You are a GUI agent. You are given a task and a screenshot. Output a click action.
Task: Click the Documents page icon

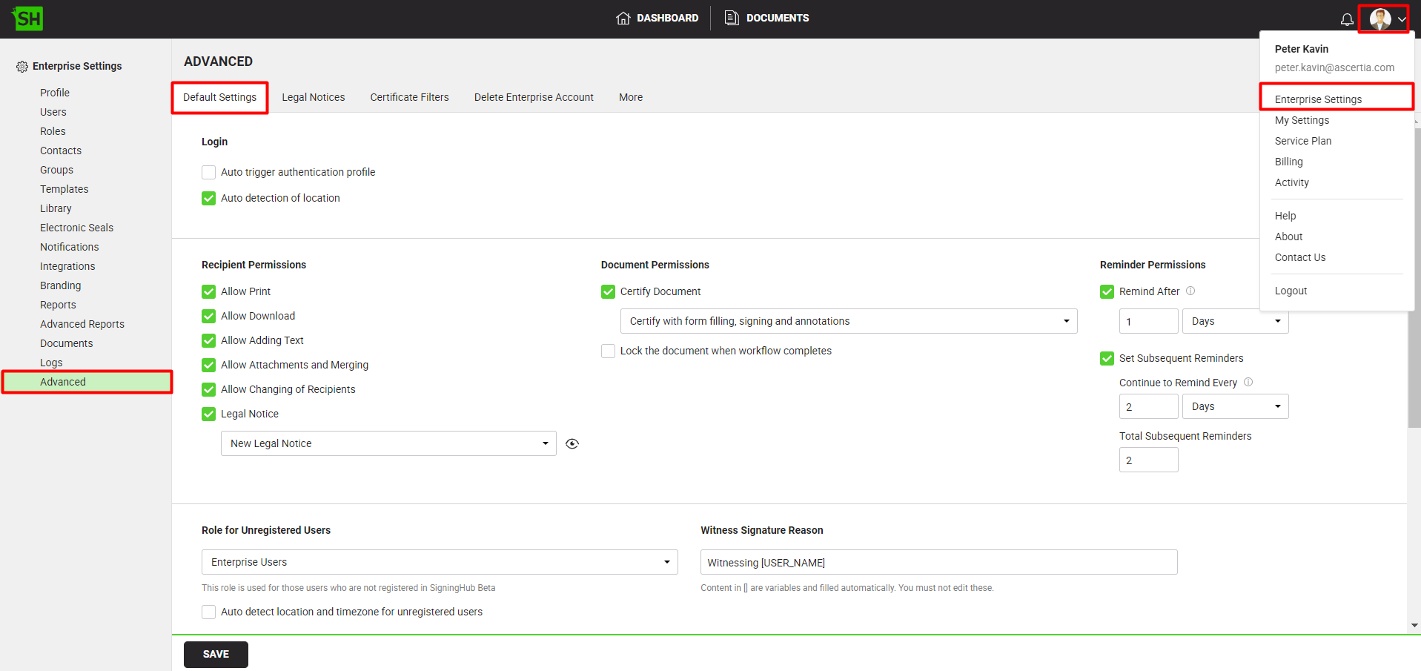[x=731, y=18]
